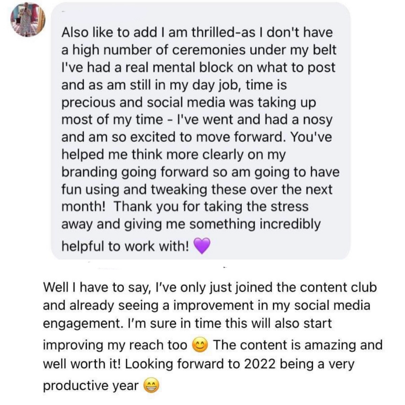
Task: Click 'Thank you for taking the stress'
Action: [x=211, y=207]
